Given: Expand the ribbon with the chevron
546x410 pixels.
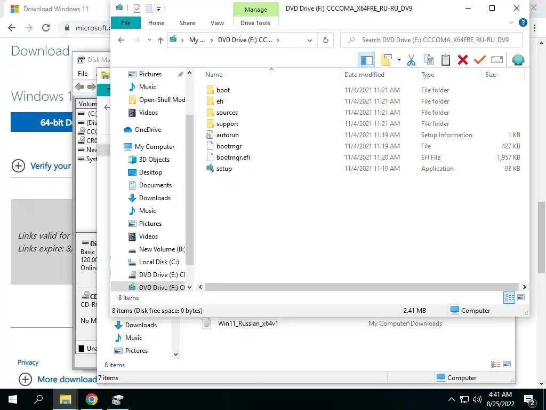Looking at the screenshot, I should [x=511, y=22].
